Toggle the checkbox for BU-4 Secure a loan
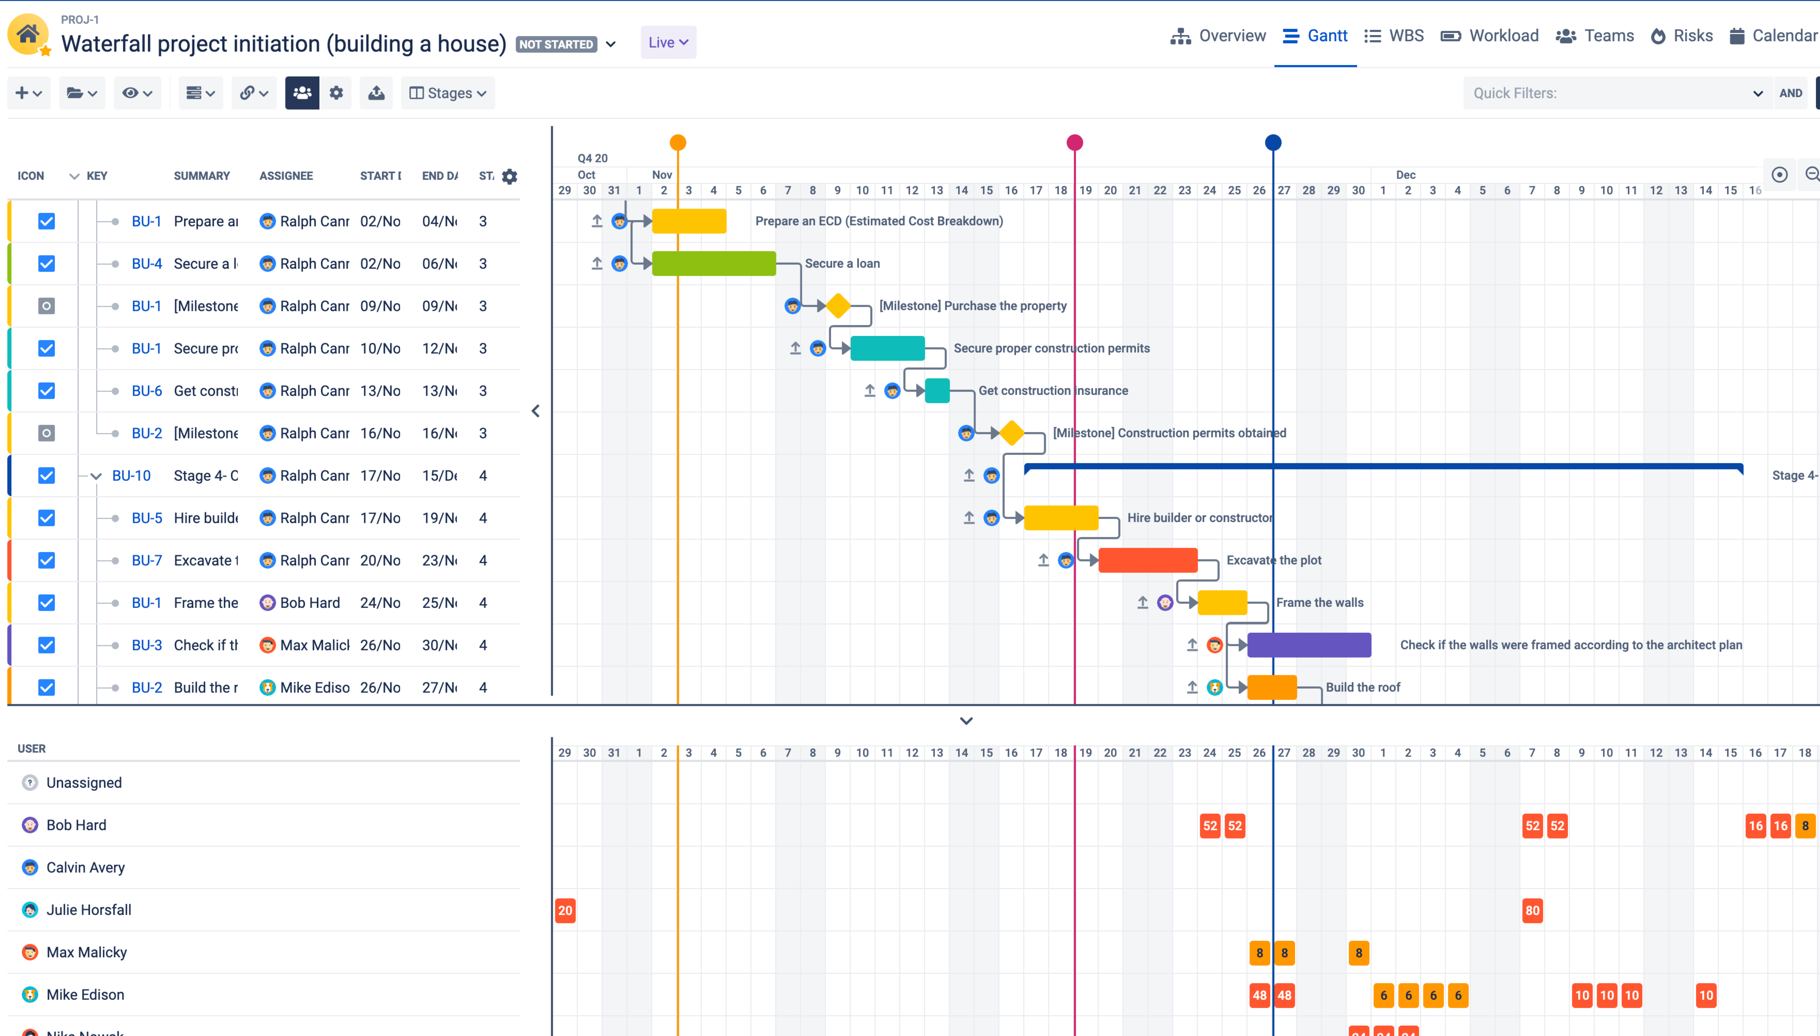 point(46,264)
